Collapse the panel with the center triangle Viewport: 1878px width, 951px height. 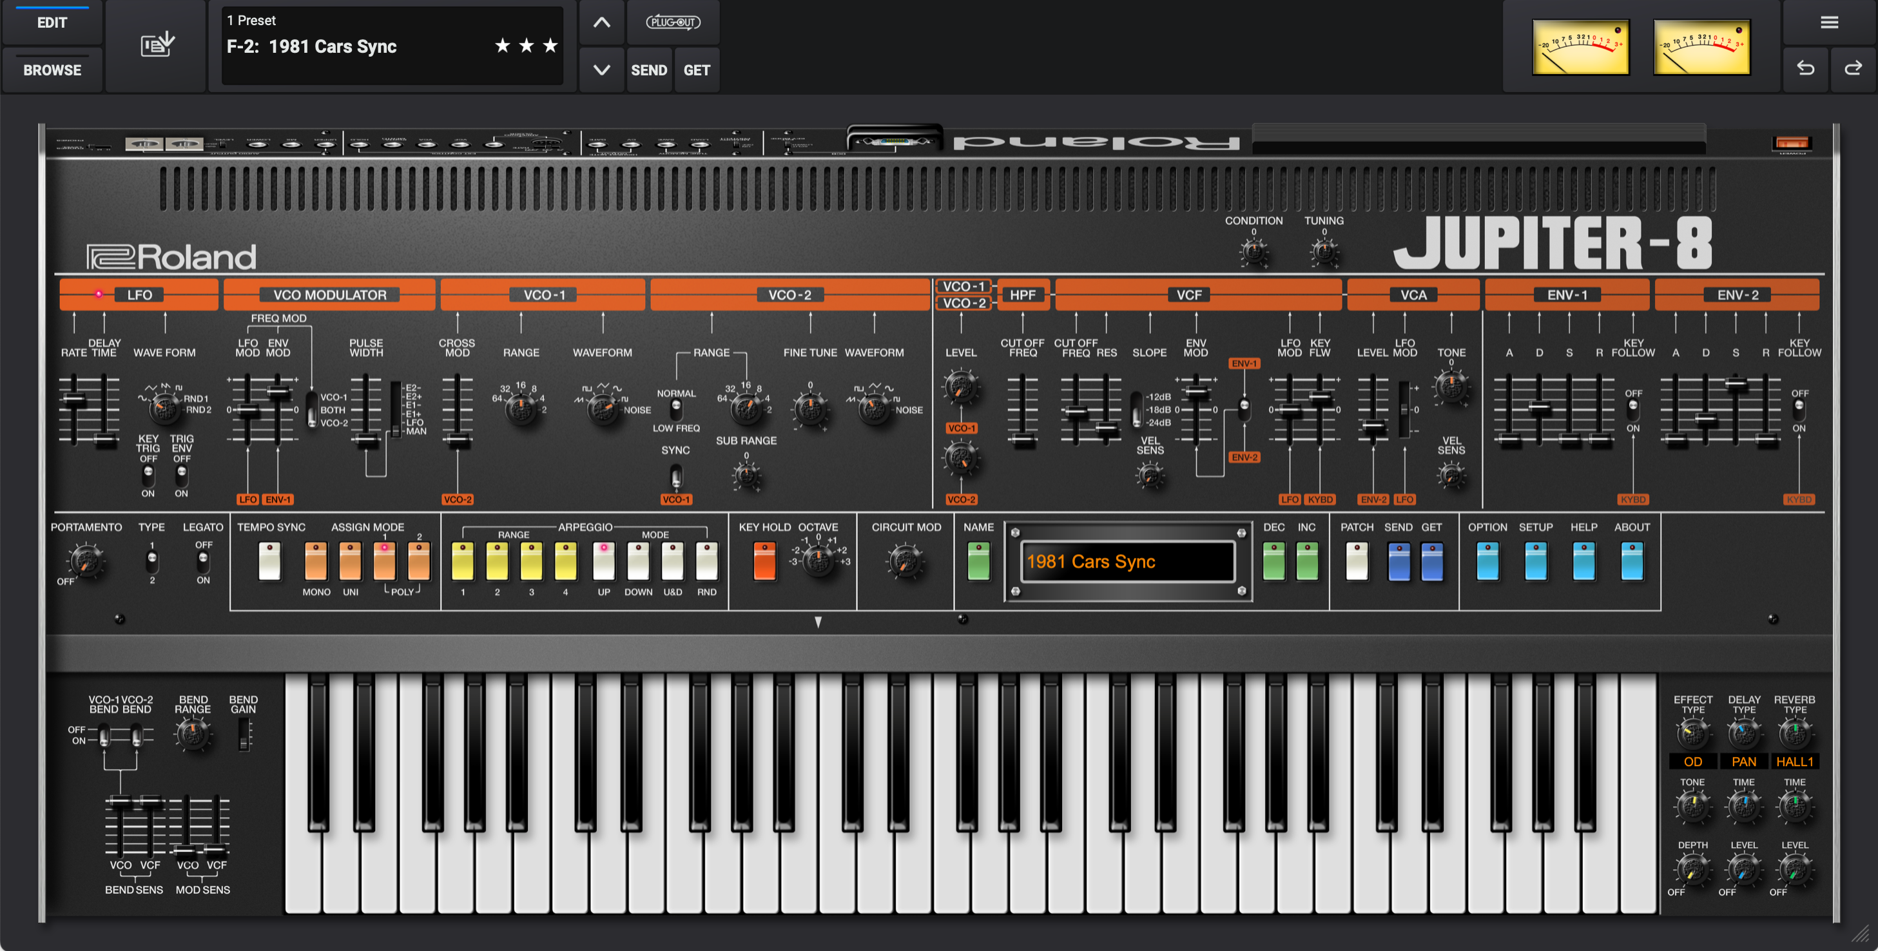pyautogui.click(x=818, y=622)
